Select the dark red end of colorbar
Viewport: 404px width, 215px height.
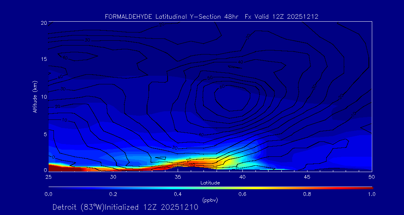[370, 187]
